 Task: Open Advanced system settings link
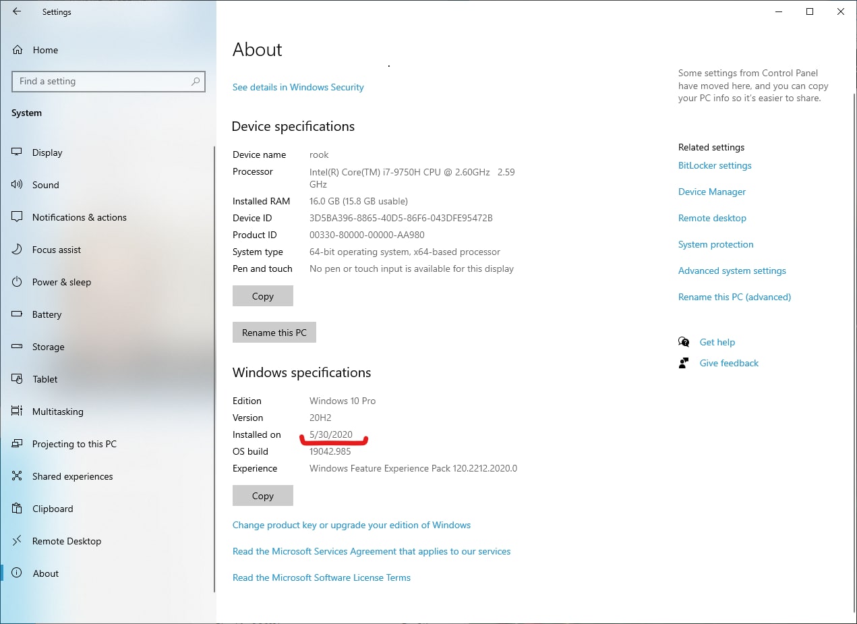click(x=732, y=271)
